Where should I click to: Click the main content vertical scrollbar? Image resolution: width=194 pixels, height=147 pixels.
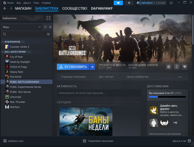[x=193, y=30]
